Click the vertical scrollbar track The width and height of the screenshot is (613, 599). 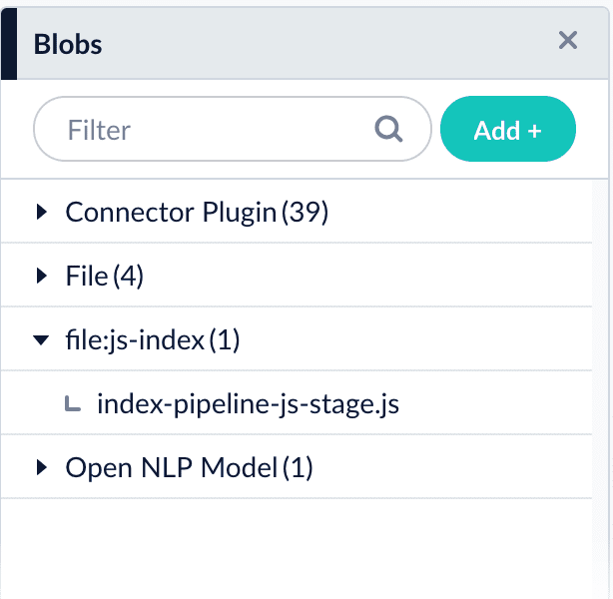point(600,388)
